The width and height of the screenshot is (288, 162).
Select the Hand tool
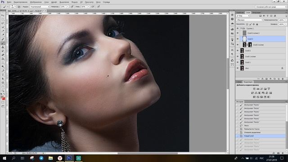point(3,87)
